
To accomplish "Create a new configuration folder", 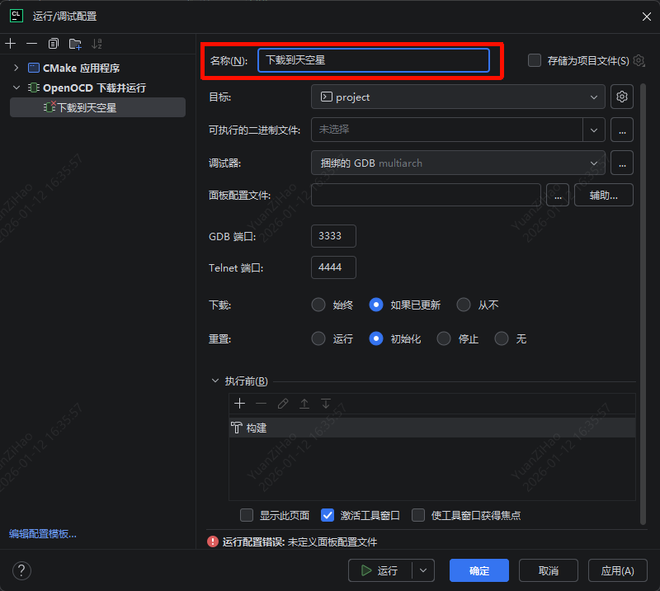I will (73, 44).
